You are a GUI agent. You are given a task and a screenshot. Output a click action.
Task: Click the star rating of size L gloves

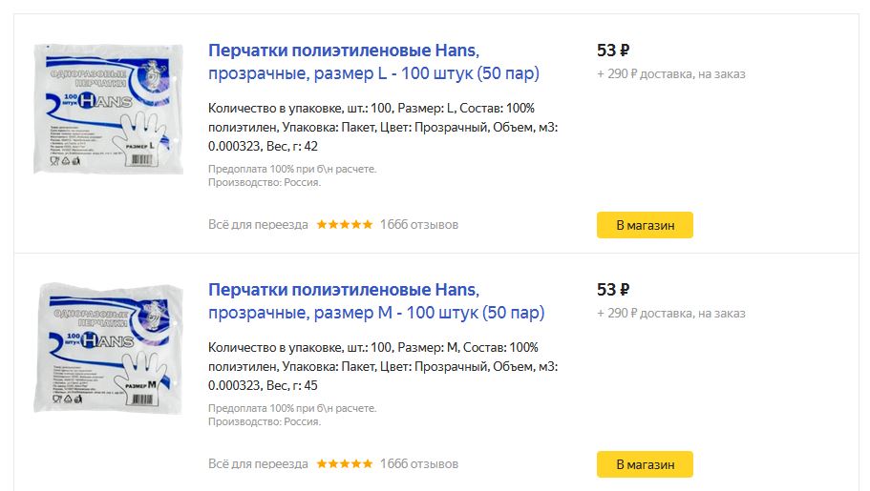click(x=345, y=225)
